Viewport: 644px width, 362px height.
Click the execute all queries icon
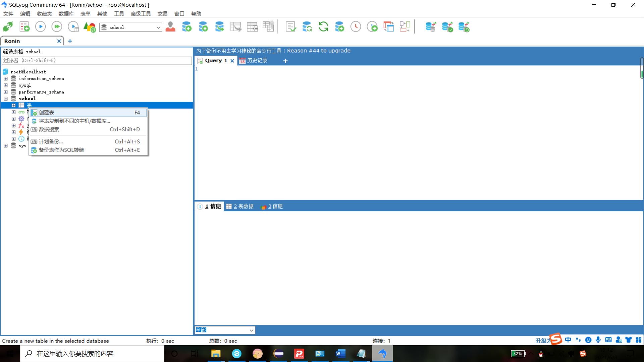57,26
